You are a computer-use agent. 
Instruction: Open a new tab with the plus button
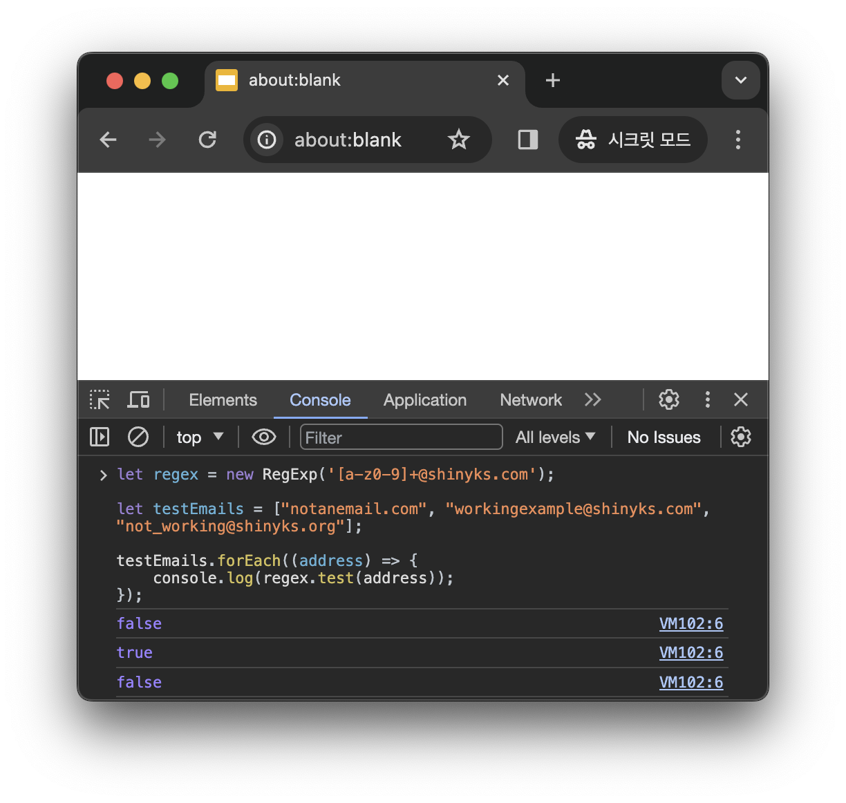553,80
